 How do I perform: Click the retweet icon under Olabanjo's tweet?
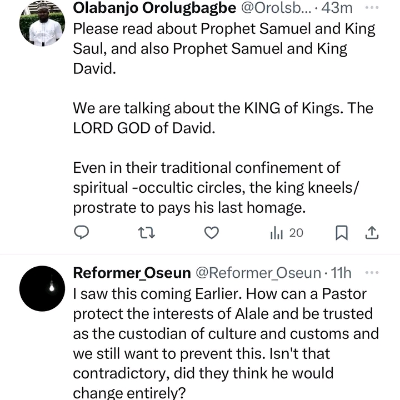point(147,233)
